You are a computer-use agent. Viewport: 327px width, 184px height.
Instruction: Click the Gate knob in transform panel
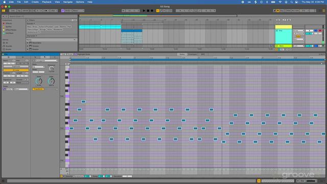(51, 81)
